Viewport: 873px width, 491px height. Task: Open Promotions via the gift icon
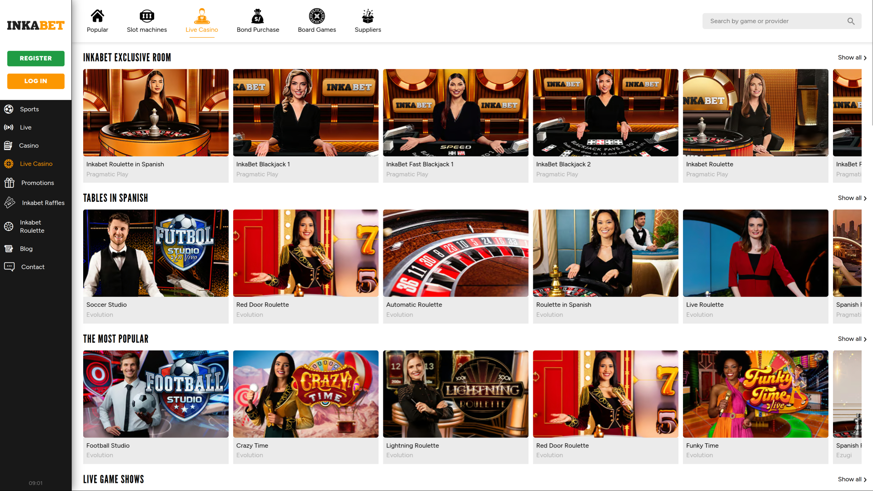point(9,183)
